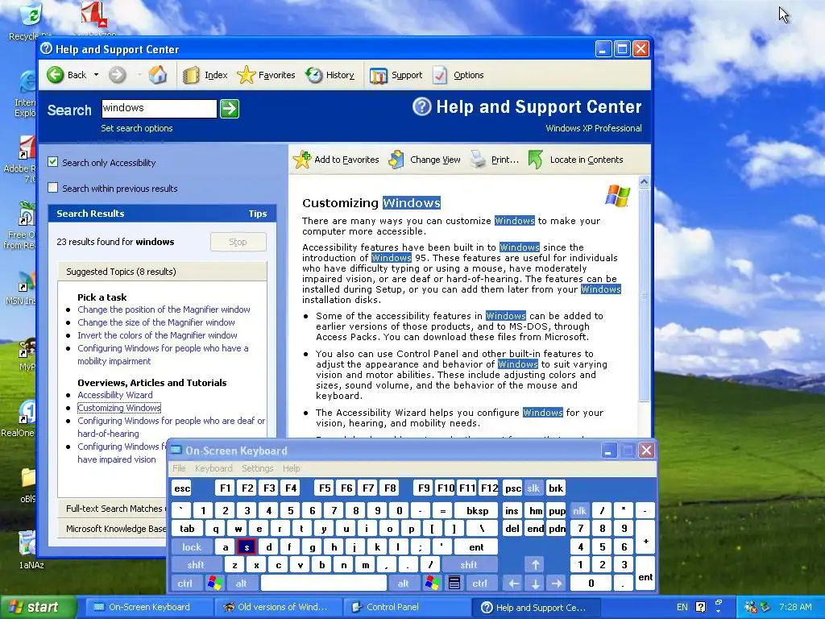This screenshot has height=619, width=825.
Task: Open Change the size of Magnifier window
Action: 156,322
